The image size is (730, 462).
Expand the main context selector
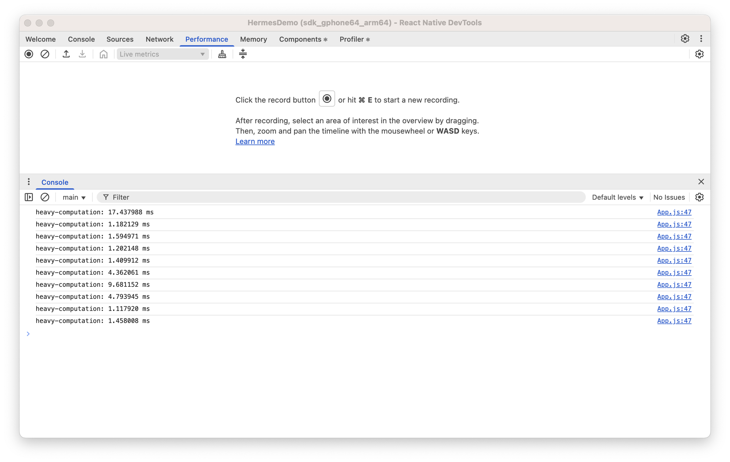coord(74,197)
